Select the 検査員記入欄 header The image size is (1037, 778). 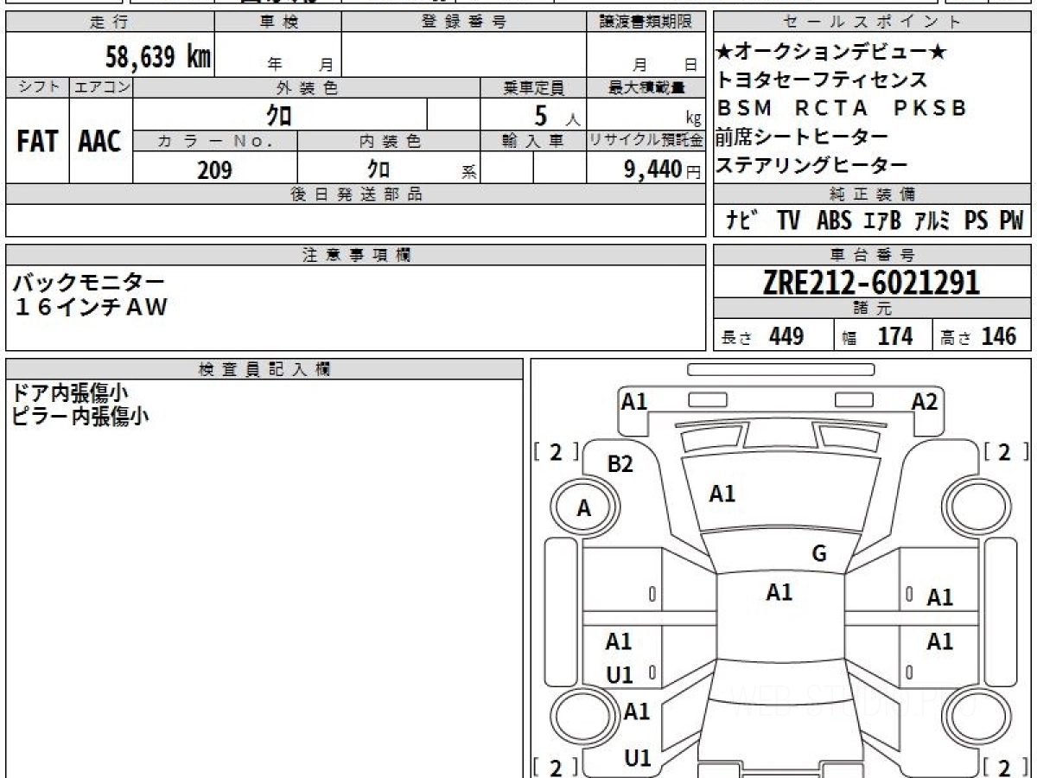pyautogui.click(x=264, y=368)
